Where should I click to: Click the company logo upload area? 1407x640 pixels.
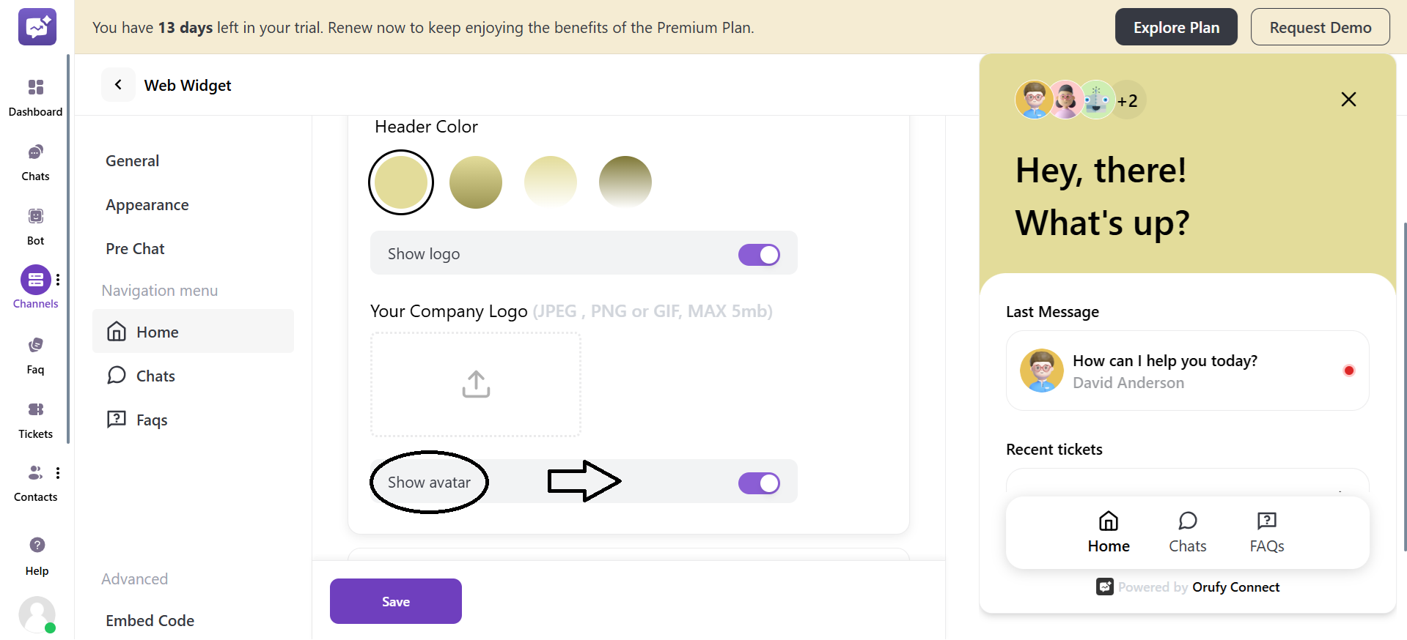[x=476, y=384]
